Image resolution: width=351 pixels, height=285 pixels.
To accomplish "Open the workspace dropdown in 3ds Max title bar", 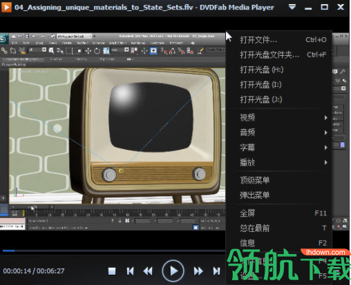I will 74,37.
